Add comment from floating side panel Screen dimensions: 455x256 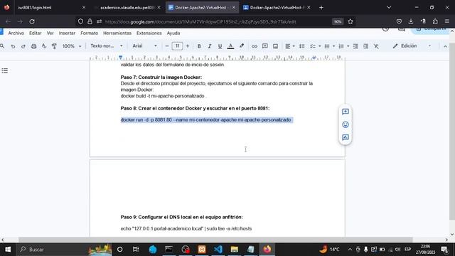point(346,112)
